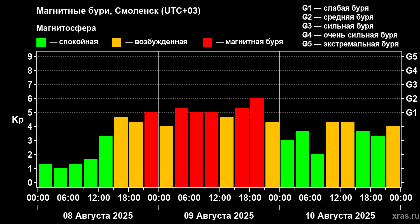This screenshot has height=224, width=420.
Task: Click the 'G2' mark on the right axis
Action: click(x=411, y=99)
